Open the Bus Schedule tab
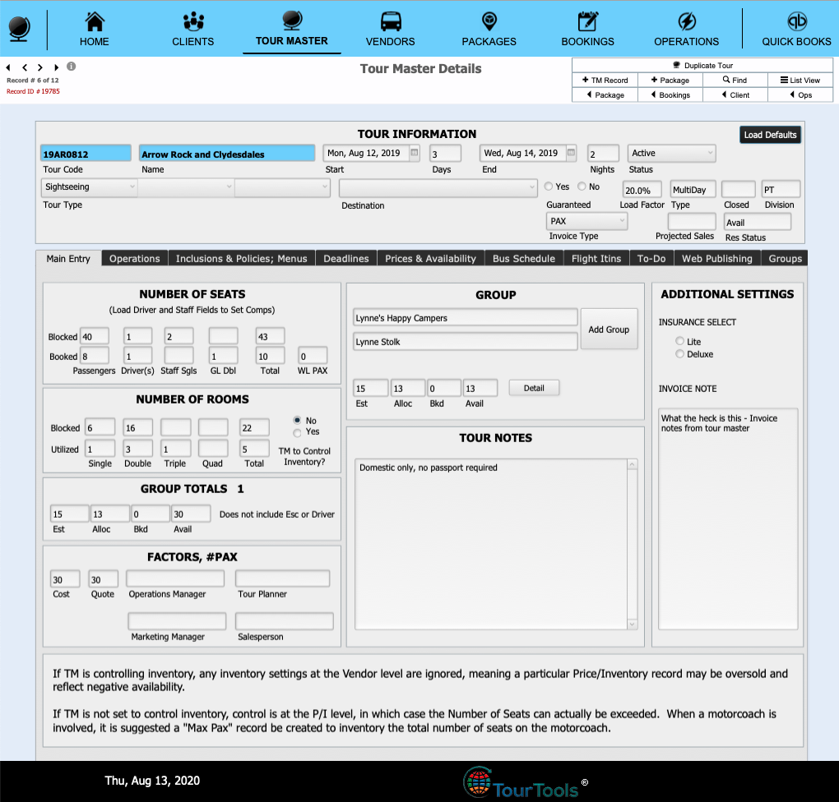839x802 pixels. pos(524,258)
